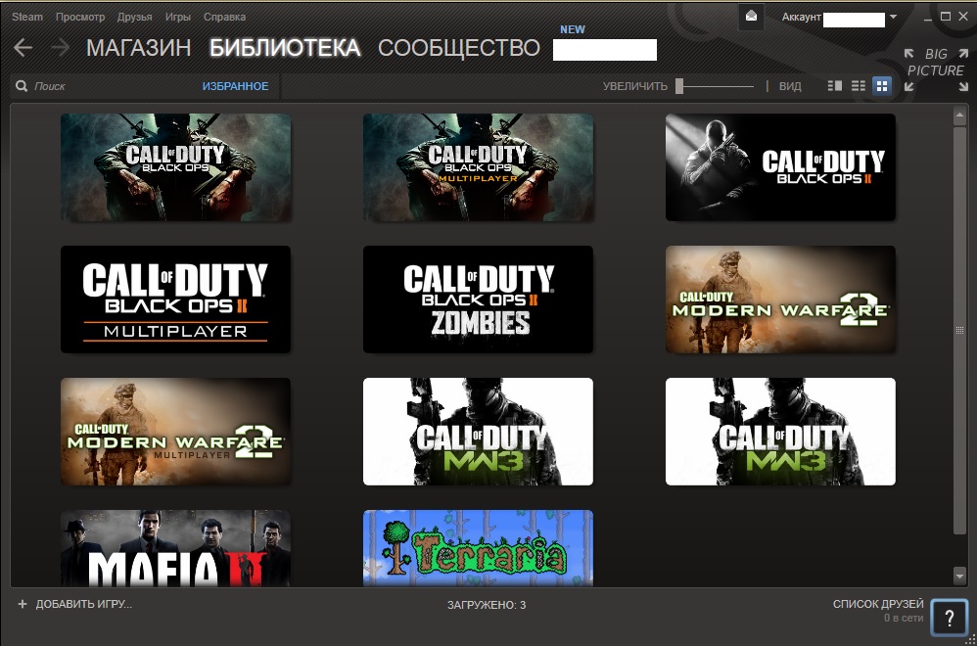This screenshot has height=646, width=977.
Task: Select Black Ops II Multiplayer thumbnail
Action: pyautogui.click(x=175, y=299)
